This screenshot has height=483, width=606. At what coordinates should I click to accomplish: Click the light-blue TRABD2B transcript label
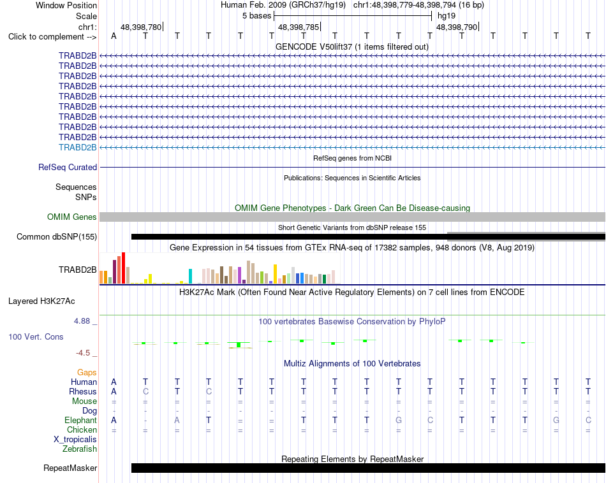click(78, 147)
